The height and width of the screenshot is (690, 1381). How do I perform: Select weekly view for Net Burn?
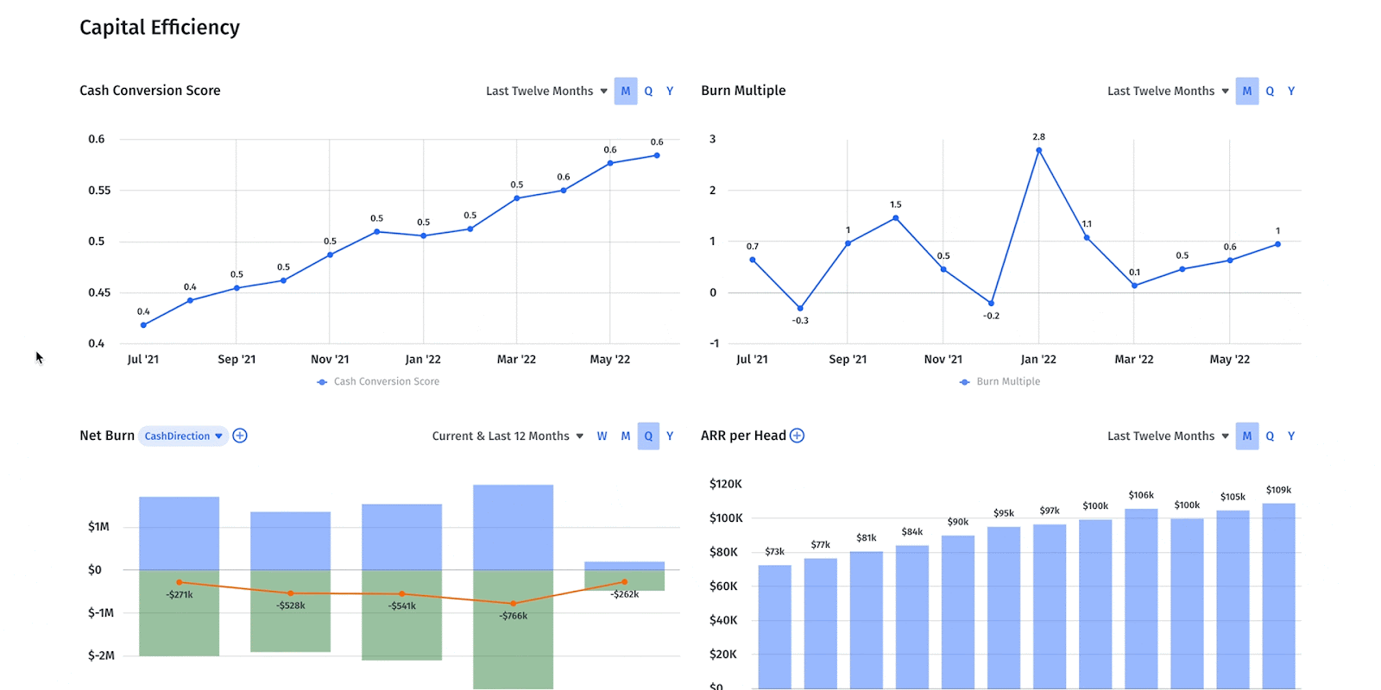pyautogui.click(x=602, y=436)
